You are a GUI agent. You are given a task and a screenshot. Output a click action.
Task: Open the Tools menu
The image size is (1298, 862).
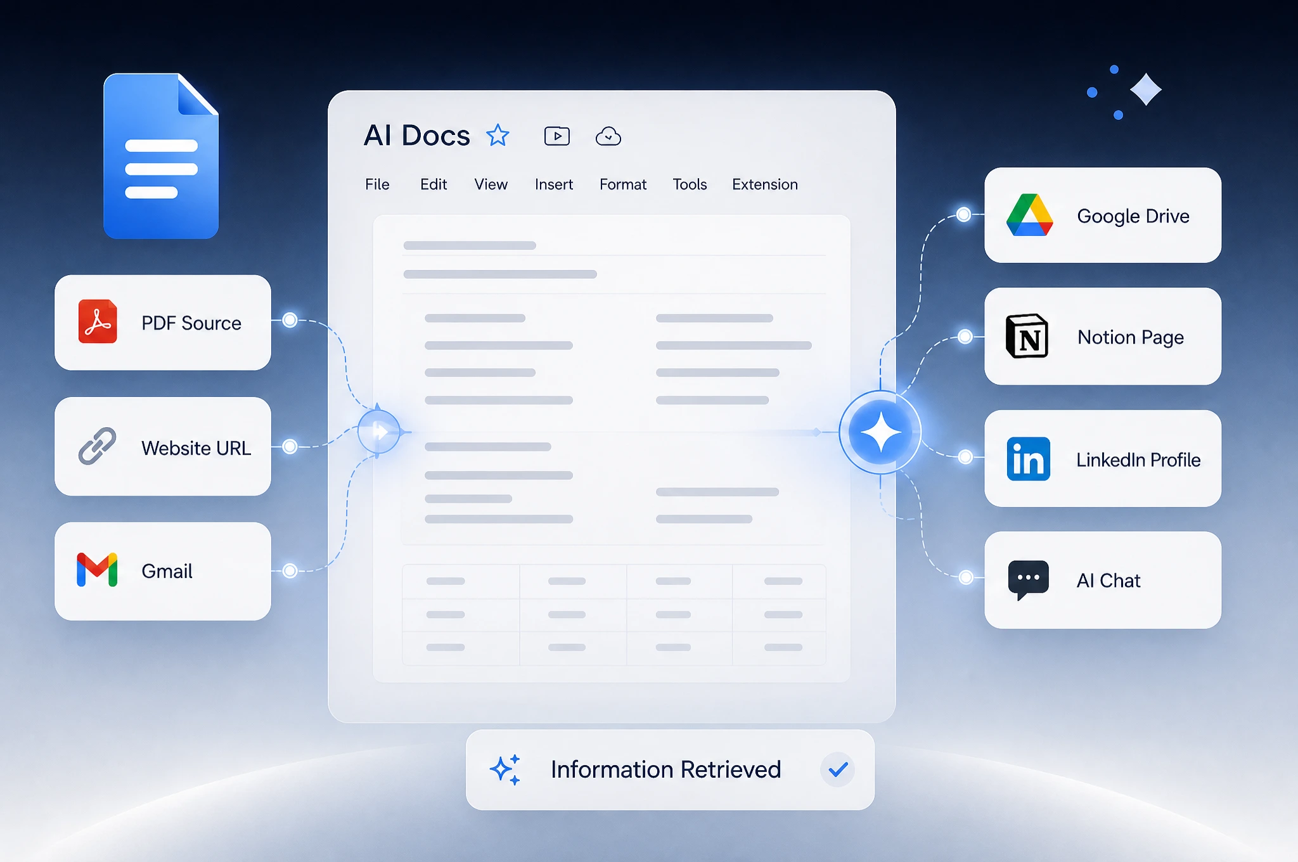[x=690, y=184]
